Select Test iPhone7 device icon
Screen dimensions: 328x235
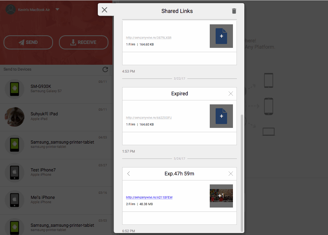[x=15, y=172]
